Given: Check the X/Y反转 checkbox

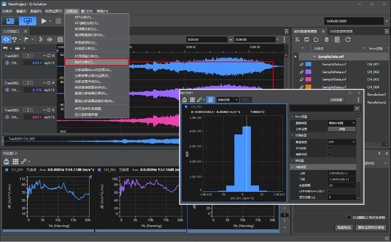Looking at the screenshot, I should [x=329, y=148].
